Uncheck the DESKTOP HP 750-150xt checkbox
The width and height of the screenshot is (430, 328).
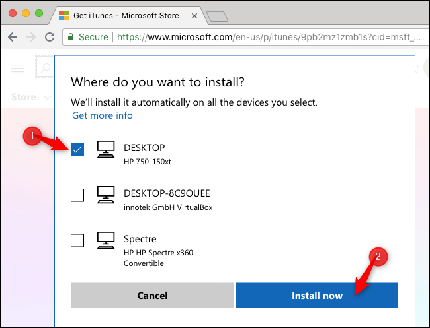pyautogui.click(x=77, y=149)
